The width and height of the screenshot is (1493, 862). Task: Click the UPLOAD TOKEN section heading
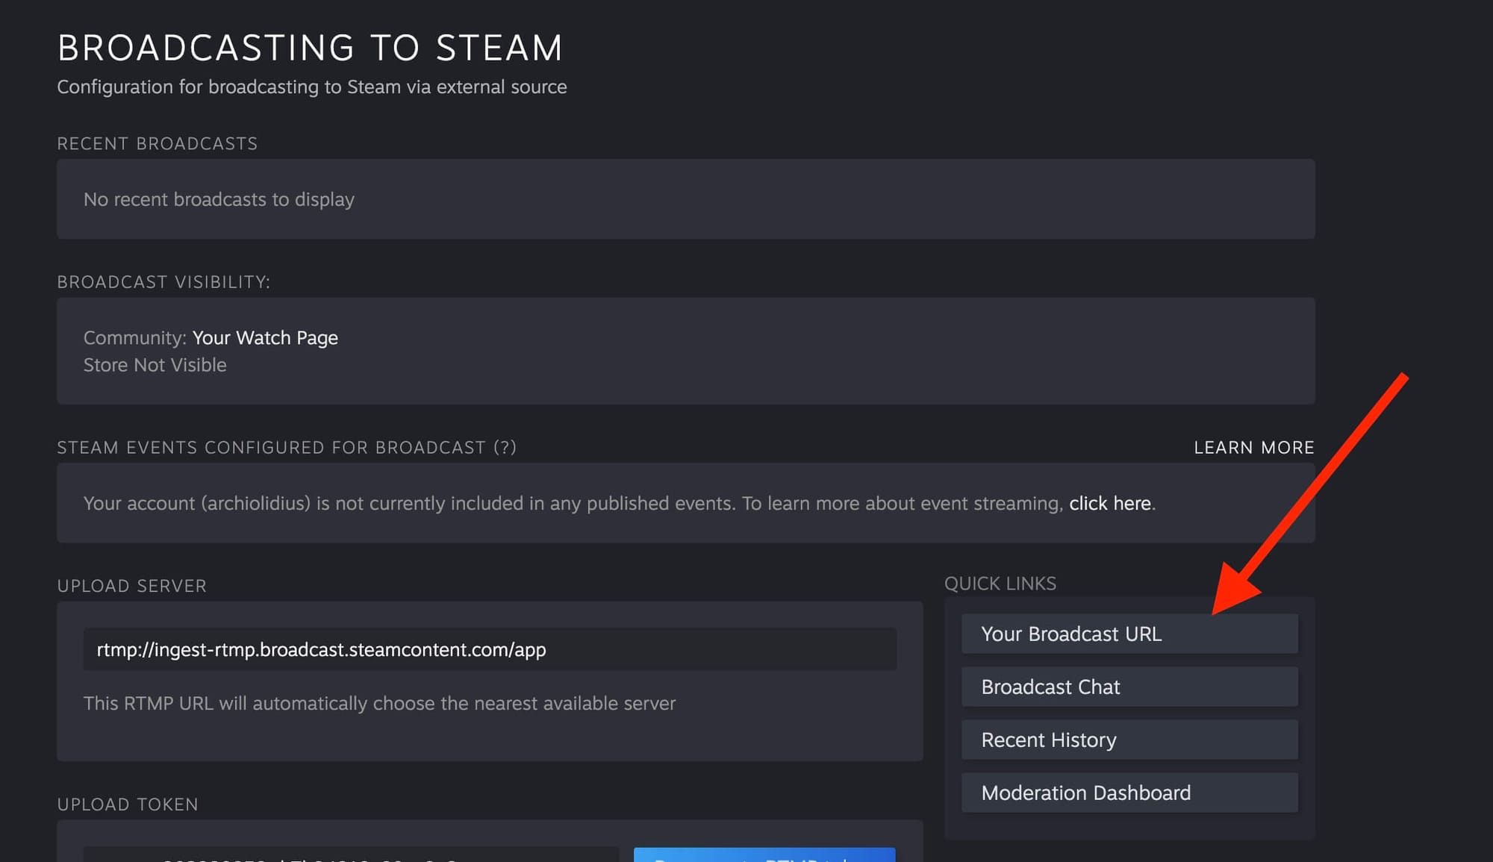point(128,805)
